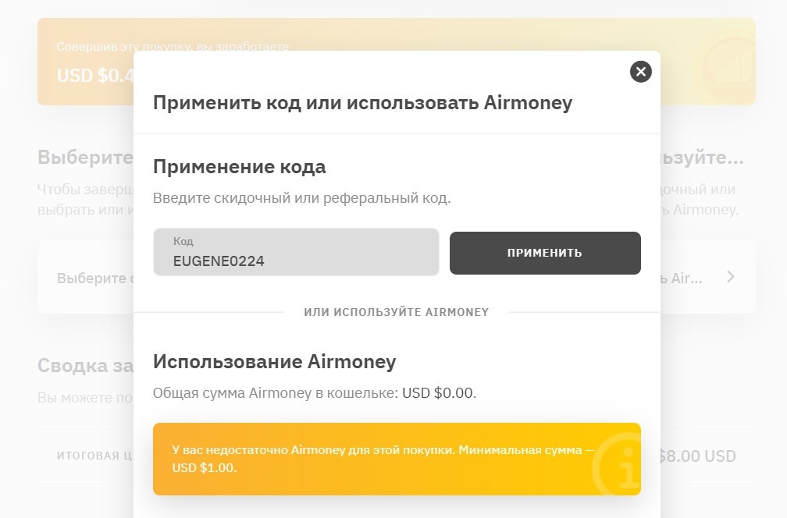Screen dimensions: 787x518
Task: Focus the Код input field
Action: point(296,252)
